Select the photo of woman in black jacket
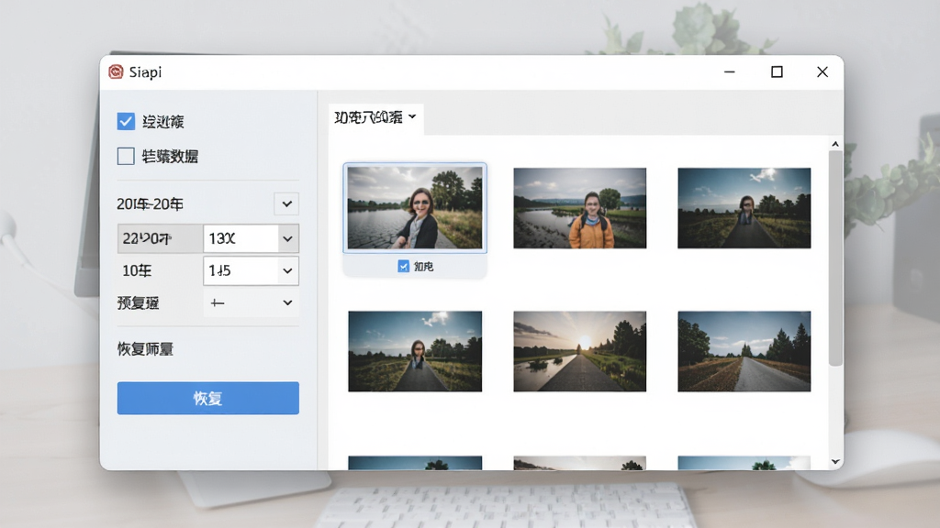The image size is (940, 528). pyautogui.click(x=415, y=208)
